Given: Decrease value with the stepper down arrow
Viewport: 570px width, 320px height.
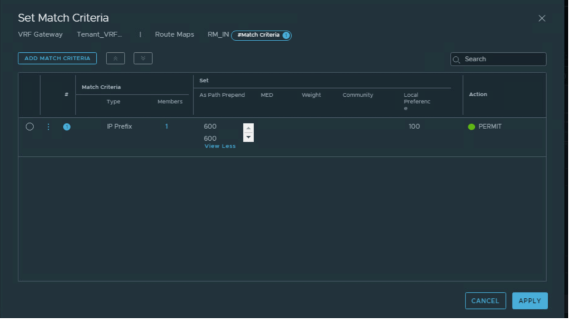Looking at the screenshot, I should pos(248,137).
